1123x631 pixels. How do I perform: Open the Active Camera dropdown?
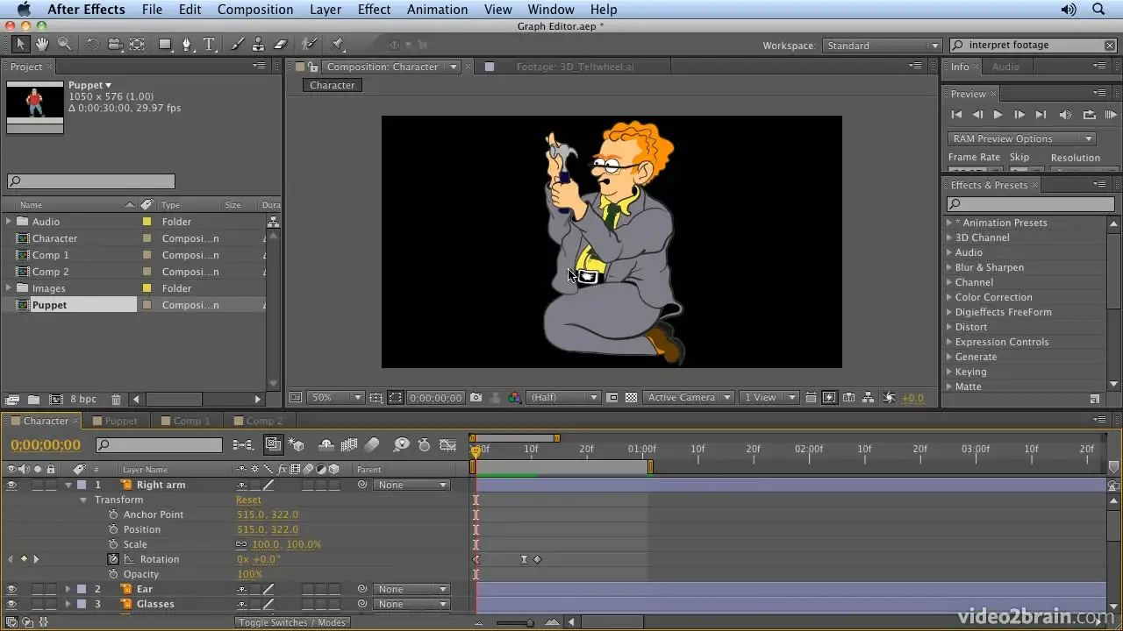pos(689,397)
